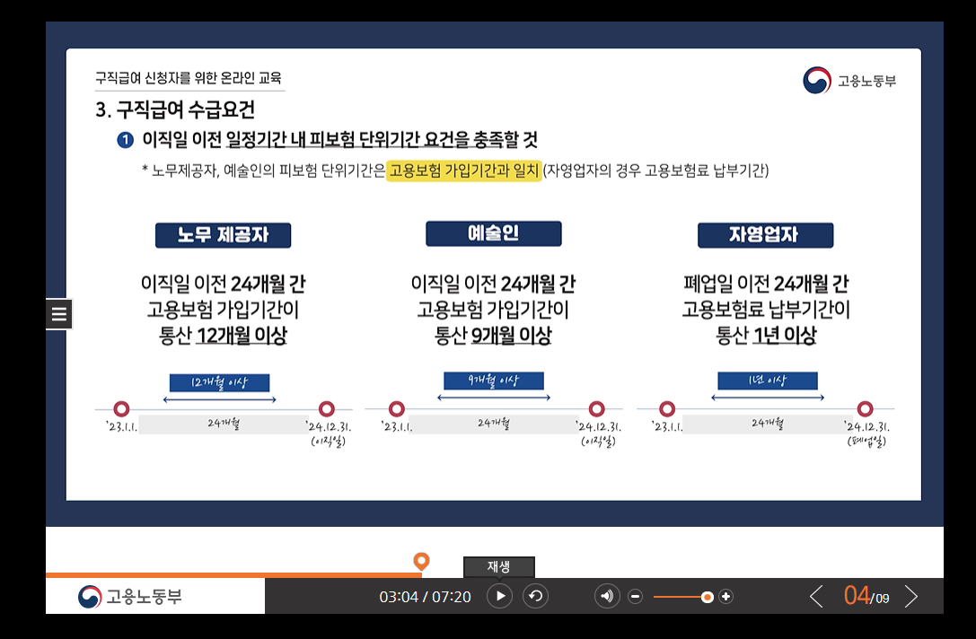The height and width of the screenshot is (639, 976).
Task: Decrease volume with the minus icon
Action: 635,595
